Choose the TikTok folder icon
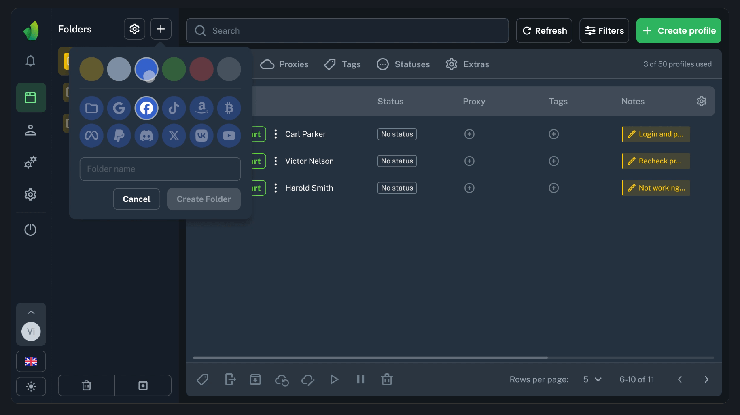 tap(174, 108)
